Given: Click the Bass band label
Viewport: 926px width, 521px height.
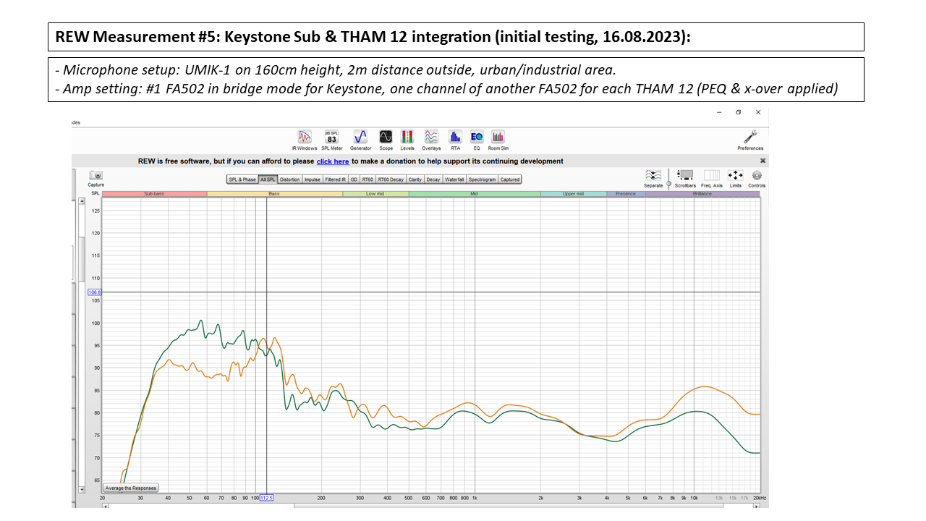Looking at the screenshot, I should pos(274,194).
